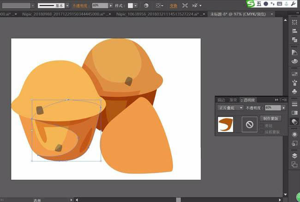Viewport: 300px width, 202px height.
Task: Switch to the 渐变 (Gradient) panel tab
Action: click(x=233, y=100)
